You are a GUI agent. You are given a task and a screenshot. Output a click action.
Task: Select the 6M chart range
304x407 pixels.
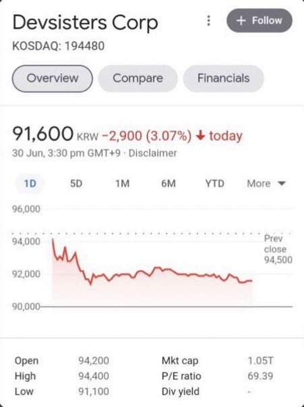pyautogui.click(x=169, y=184)
